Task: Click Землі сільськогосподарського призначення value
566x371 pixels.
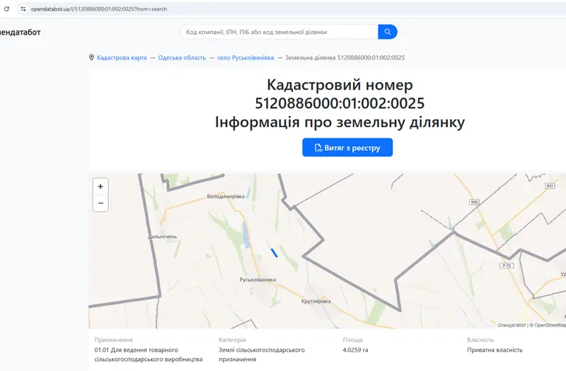Action: (x=262, y=355)
